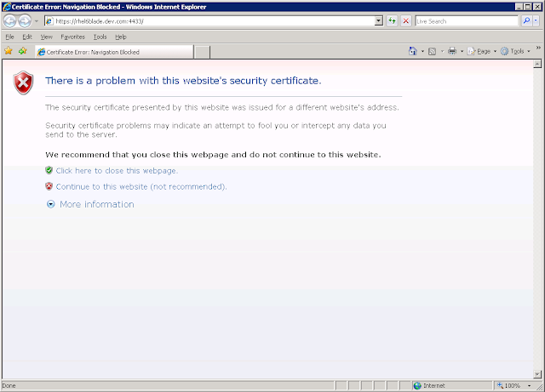545x392 pixels.
Task: Click 'Continue to this website (not recommended)' link
Action: point(141,187)
